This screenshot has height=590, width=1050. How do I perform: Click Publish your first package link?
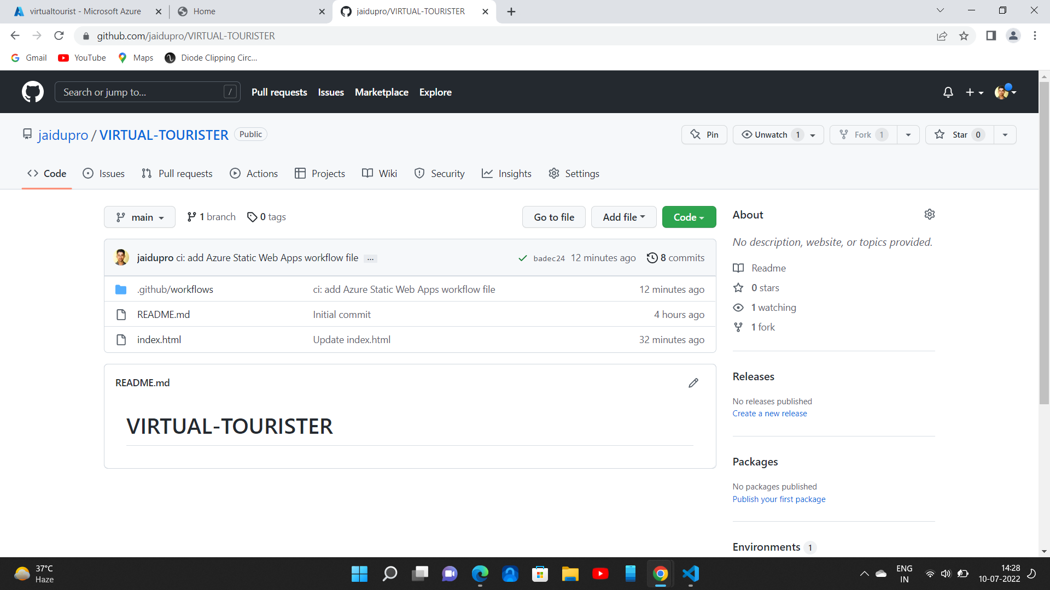pyautogui.click(x=779, y=499)
